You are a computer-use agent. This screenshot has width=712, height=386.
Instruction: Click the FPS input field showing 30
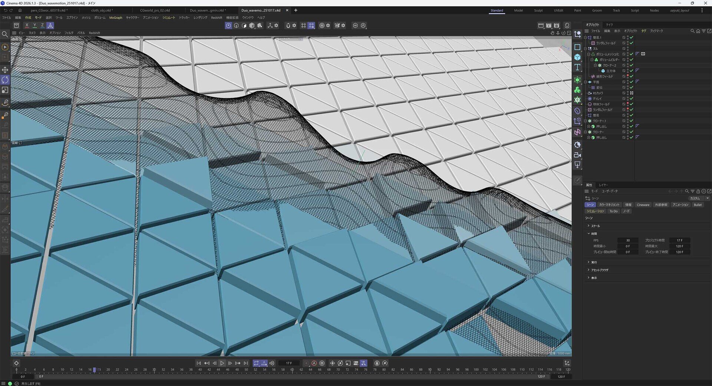[627, 240]
